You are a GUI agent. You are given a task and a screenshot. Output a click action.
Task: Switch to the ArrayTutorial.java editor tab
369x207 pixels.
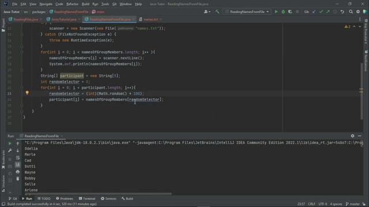pos(64,20)
